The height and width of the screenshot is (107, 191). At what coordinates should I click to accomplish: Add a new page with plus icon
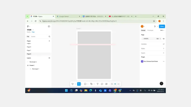click(x=49, y=41)
